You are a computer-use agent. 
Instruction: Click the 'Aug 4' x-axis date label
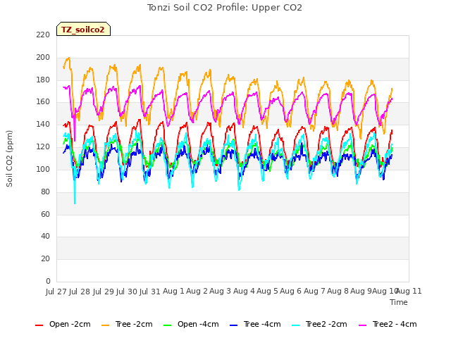click(x=244, y=291)
